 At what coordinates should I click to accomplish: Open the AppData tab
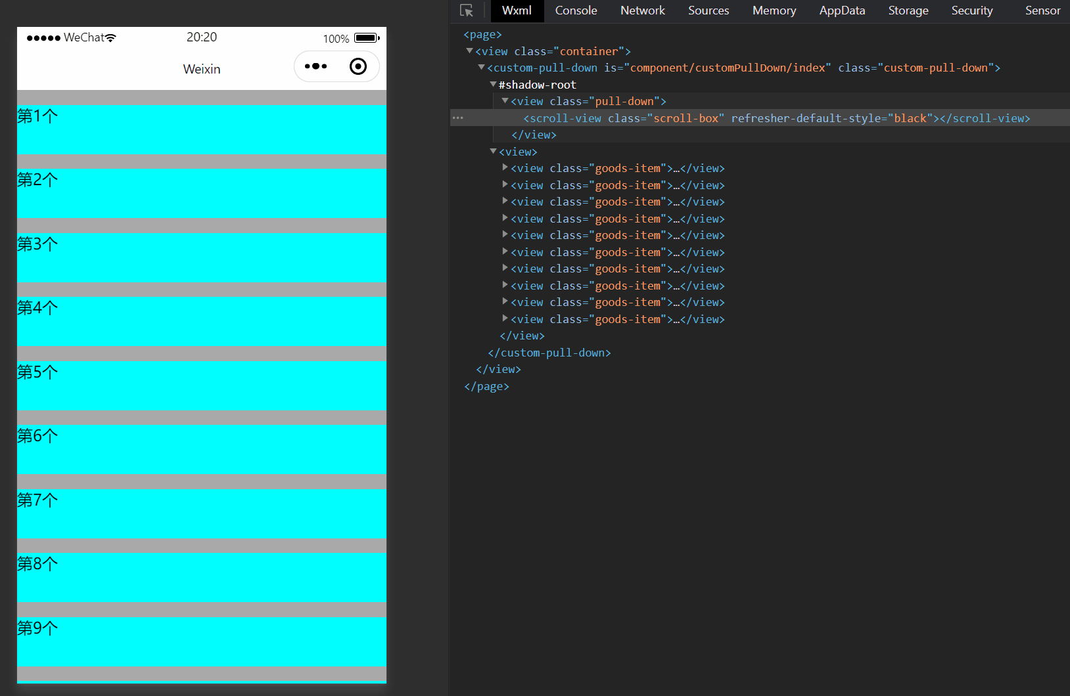pyautogui.click(x=842, y=11)
